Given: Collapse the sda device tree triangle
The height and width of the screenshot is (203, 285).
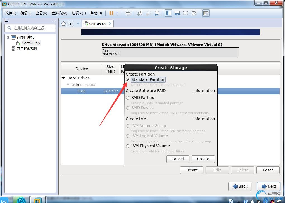Looking at the screenshot, I should tap(68, 84).
